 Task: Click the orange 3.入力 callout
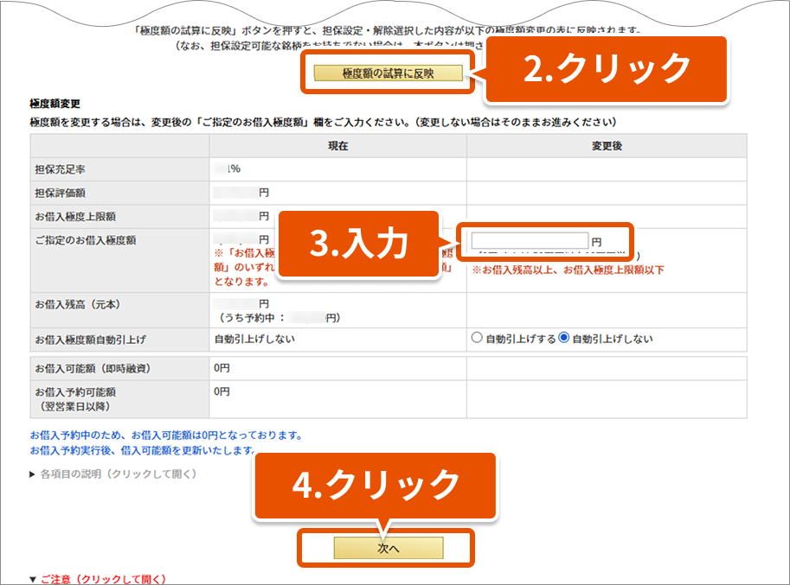[357, 245]
